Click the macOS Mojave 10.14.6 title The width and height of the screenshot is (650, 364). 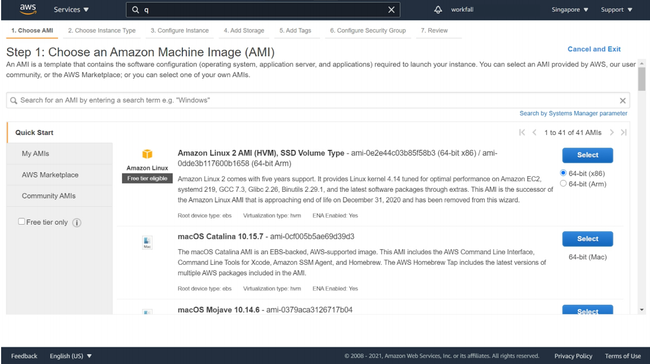219,310
